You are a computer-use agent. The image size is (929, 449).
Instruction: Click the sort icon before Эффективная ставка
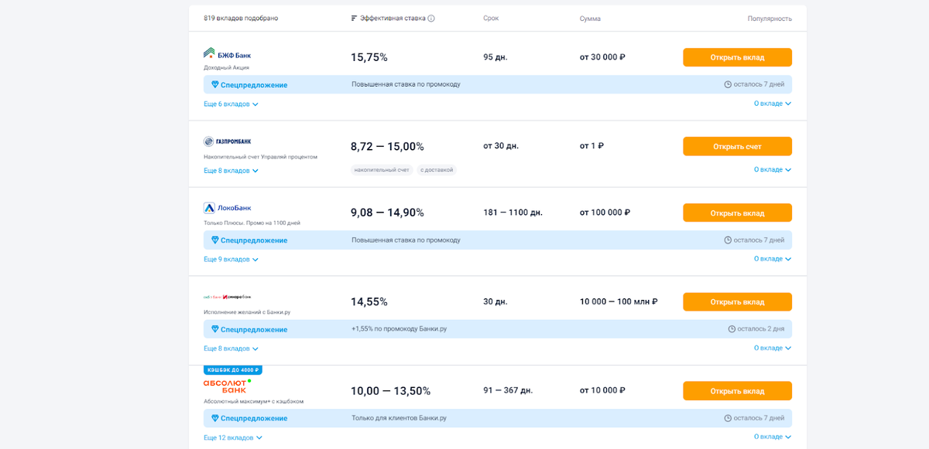point(354,19)
